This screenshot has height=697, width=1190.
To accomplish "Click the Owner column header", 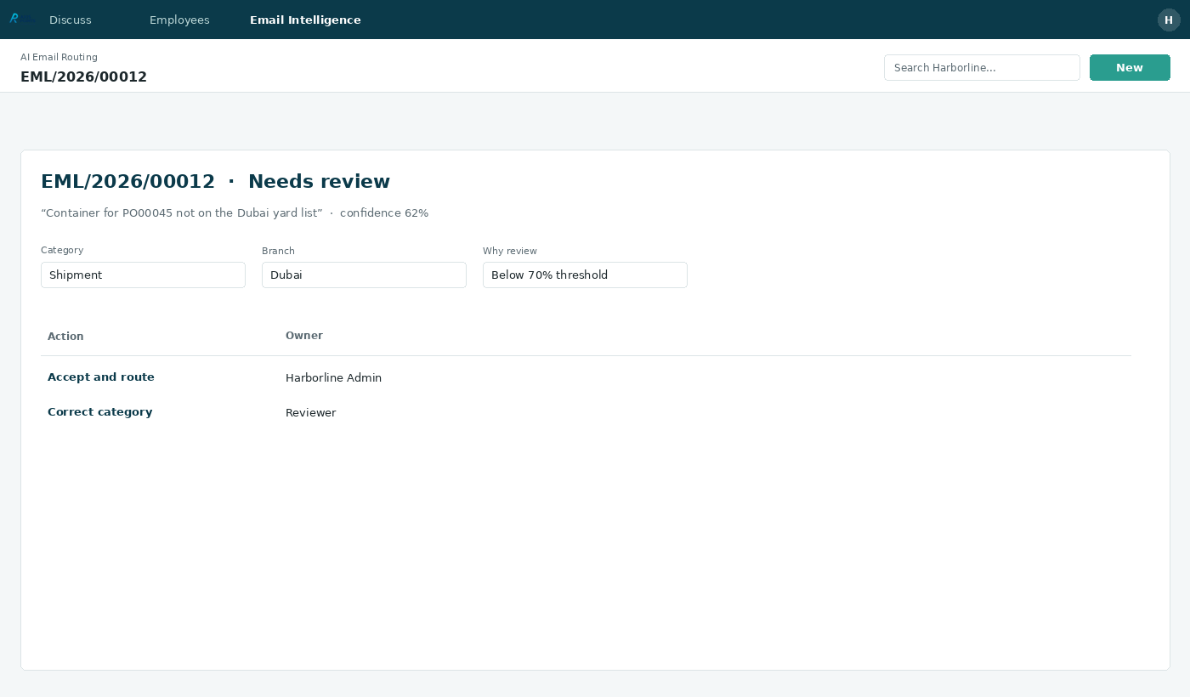I will click(304, 336).
